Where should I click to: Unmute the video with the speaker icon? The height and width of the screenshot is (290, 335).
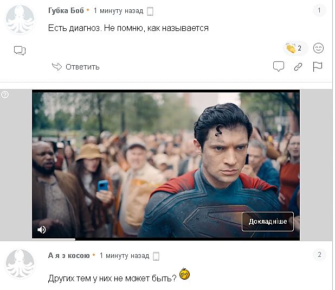[x=42, y=230]
